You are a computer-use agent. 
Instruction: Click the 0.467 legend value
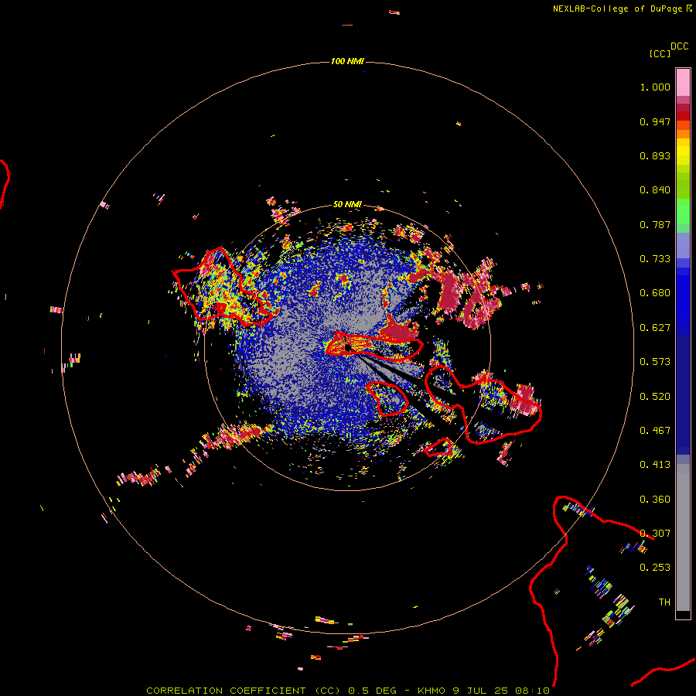pos(655,431)
